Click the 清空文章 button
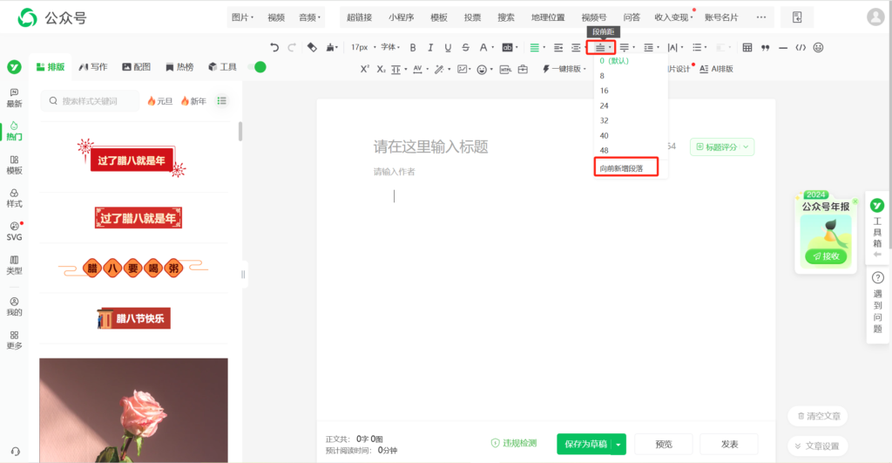Screen dimensions: 892x463 click(818, 416)
